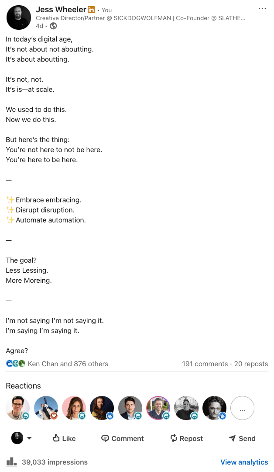The height and width of the screenshot is (472, 274).
Task: Open the 191 comments link
Action: click(205, 364)
